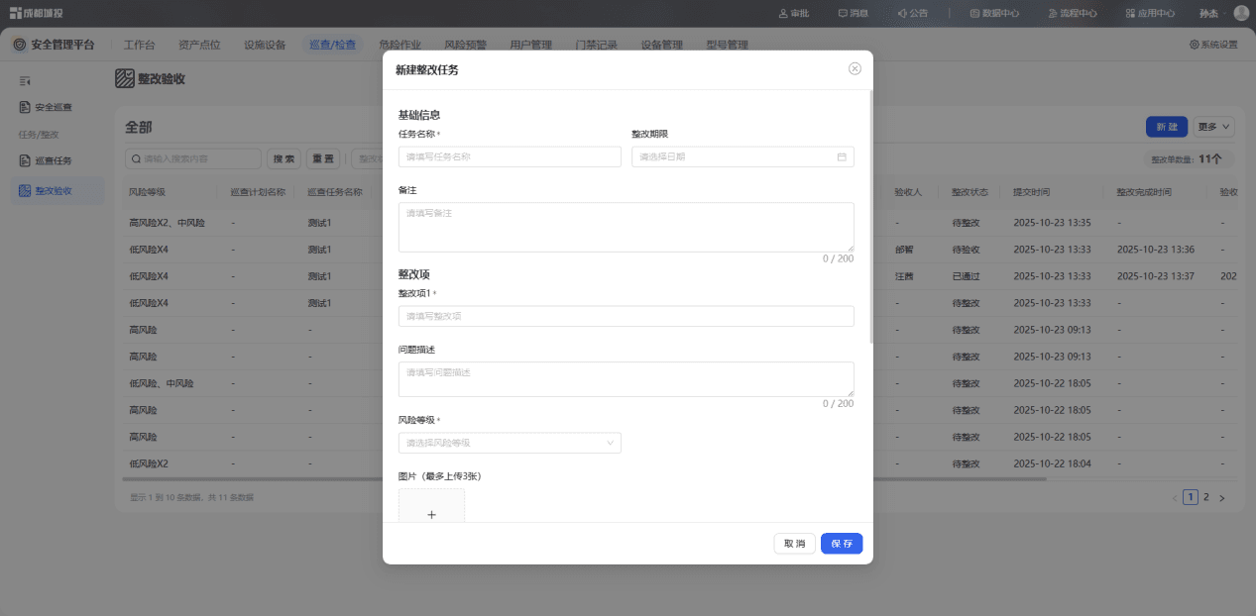Open 公告 announcement icon in top bar
Screen dimensions: 1256x616
[x=902, y=14]
